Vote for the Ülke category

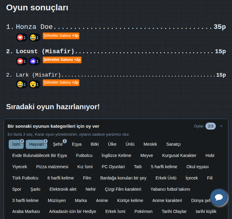pyautogui.click(x=112, y=144)
